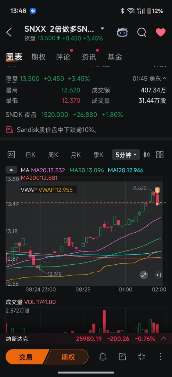The height and width of the screenshot is (377, 172).
Task: Tap the news document icon
Action: [9, 130]
